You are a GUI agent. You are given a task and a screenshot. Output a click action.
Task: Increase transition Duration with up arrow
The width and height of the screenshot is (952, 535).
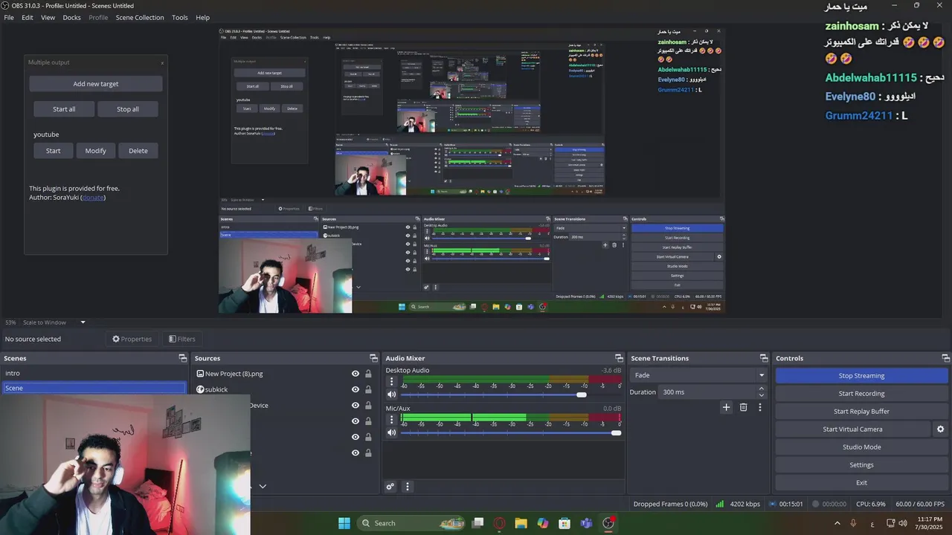pos(761,389)
